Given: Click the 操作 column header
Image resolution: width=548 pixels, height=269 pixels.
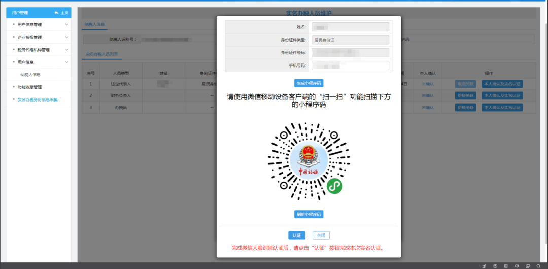Looking at the screenshot, I should pos(489,73).
